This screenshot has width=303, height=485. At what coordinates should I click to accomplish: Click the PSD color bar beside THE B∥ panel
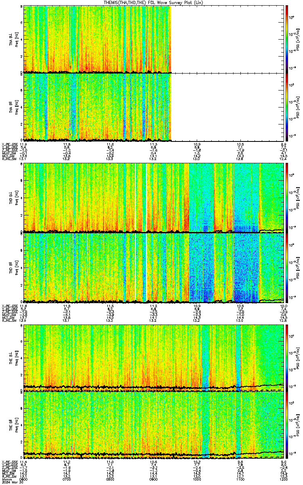287,425
